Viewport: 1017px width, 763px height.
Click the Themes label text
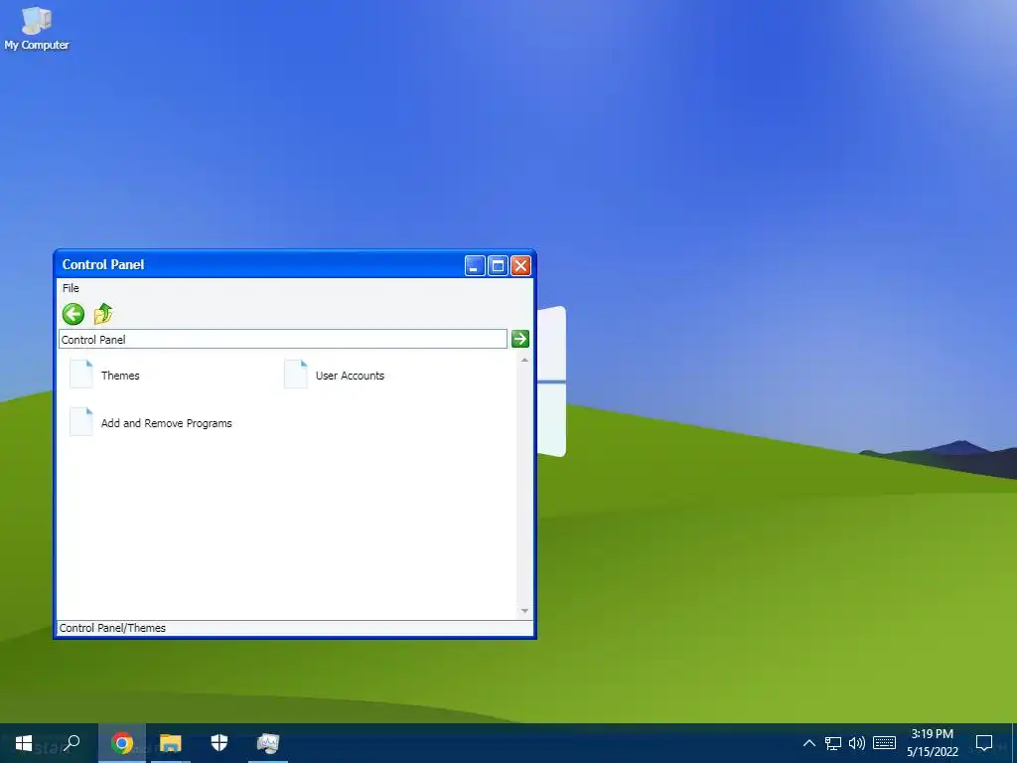120,376
